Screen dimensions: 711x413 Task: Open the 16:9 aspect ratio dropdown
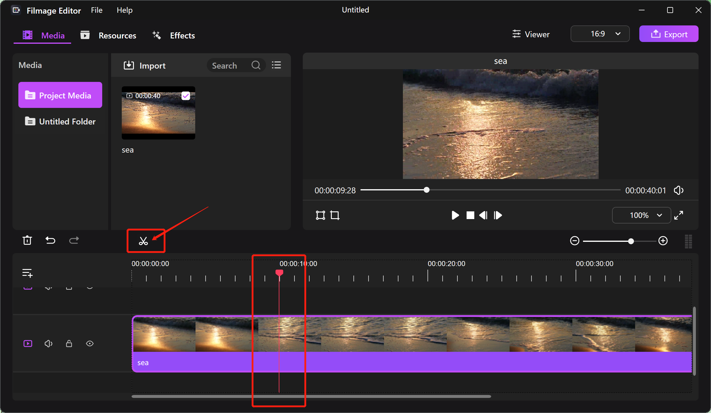[600, 34]
